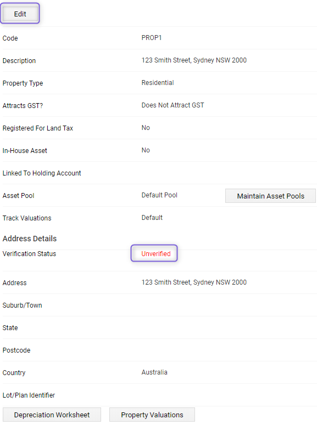Click the Does Not Attract GST value
Screen dimensions: 317x425
pyautogui.click(x=173, y=105)
